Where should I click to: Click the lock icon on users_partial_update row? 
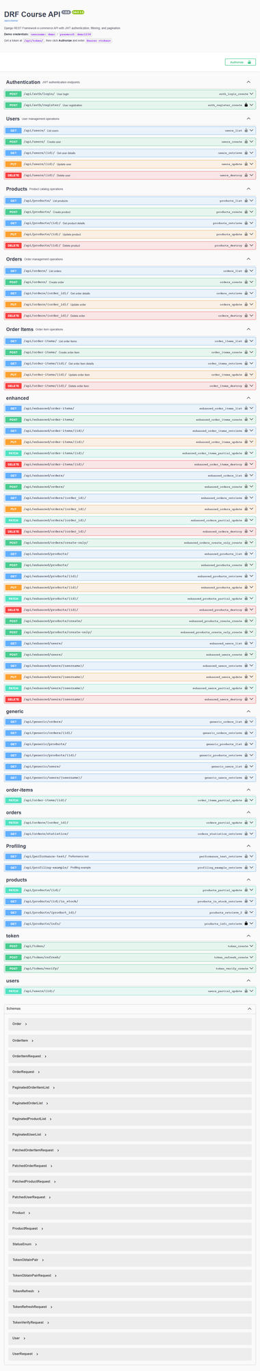point(246,991)
